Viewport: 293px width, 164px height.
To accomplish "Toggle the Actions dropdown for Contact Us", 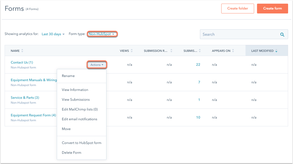I will tap(97, 65).
